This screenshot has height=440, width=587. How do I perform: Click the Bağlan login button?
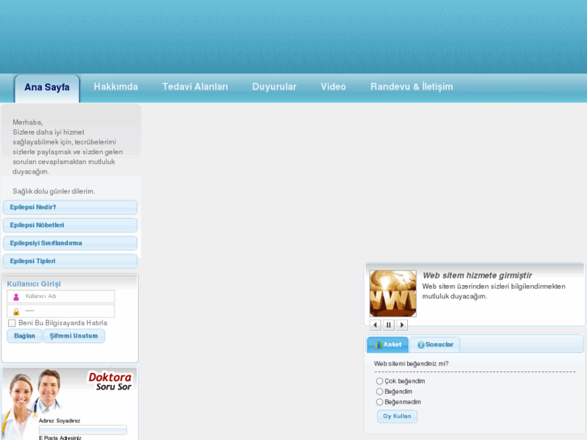click(x=25, y=336)
